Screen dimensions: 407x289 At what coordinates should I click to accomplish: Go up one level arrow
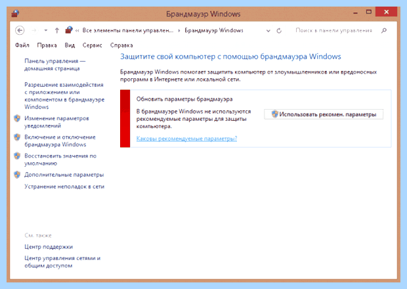click(x=57, y=31)
